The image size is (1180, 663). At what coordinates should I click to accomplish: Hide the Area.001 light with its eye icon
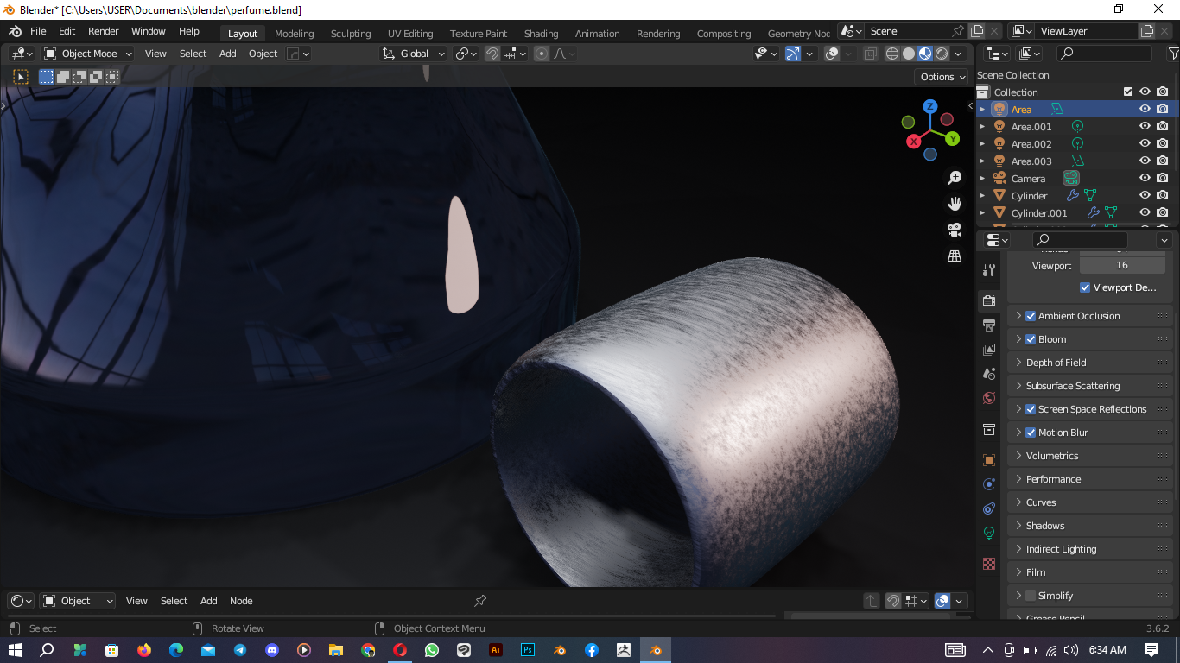tap(1145, 126)
